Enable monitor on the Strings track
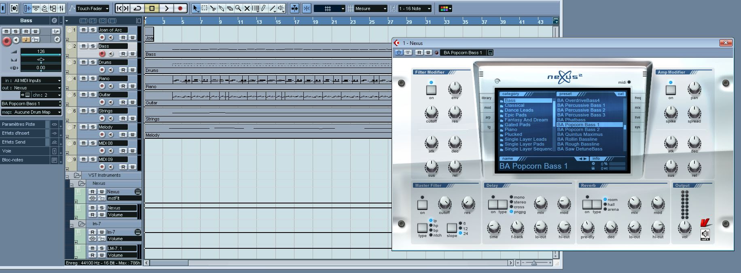Image resolution: width=741 pixels, height=273 pixels. click(111, 119)
